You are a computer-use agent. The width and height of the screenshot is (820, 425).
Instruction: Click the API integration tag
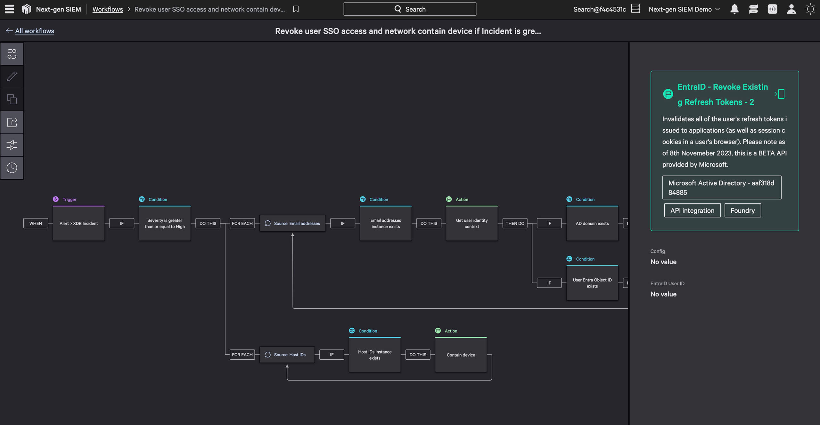click(692, 210)
